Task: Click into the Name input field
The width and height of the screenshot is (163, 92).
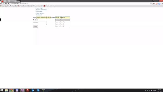Action: [x=62, y=18]
